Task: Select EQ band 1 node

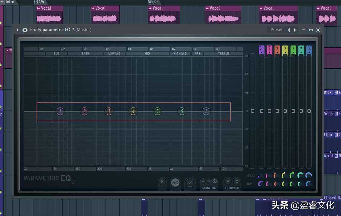Action: tap(60, 111)
